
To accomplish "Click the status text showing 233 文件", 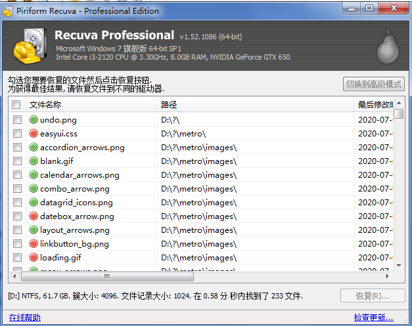I will point(287,296).
